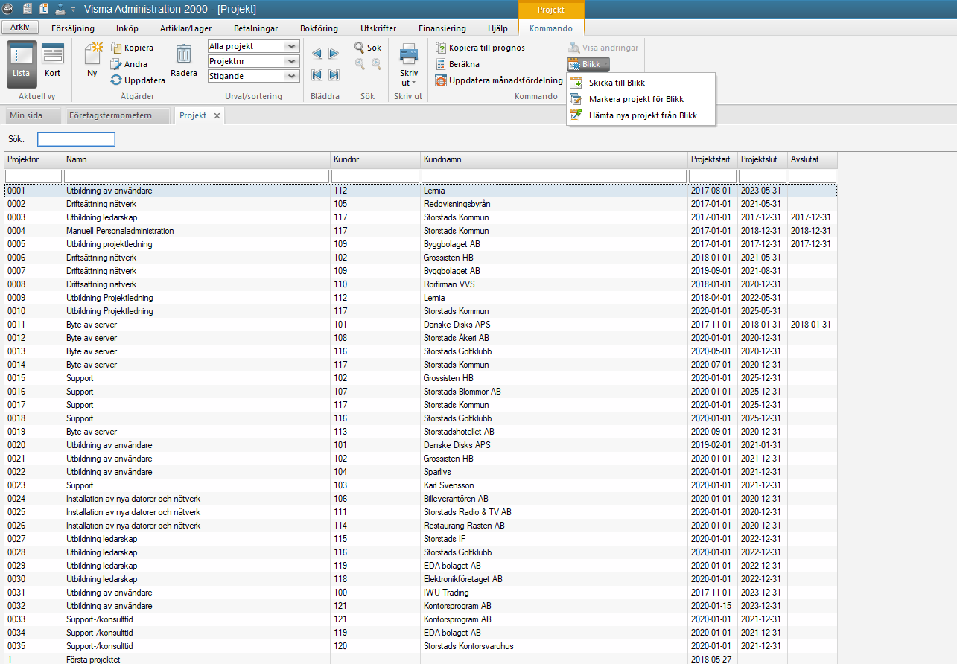Sort by Projektstart column header
The height and width of the screenshot is (664, 957).
click(712, 159)
